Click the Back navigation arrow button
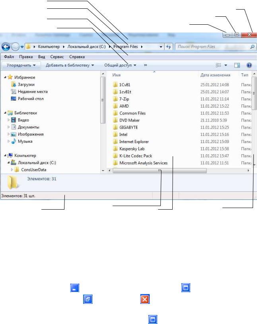Screen dimensions: 257x324 point(6,47)
